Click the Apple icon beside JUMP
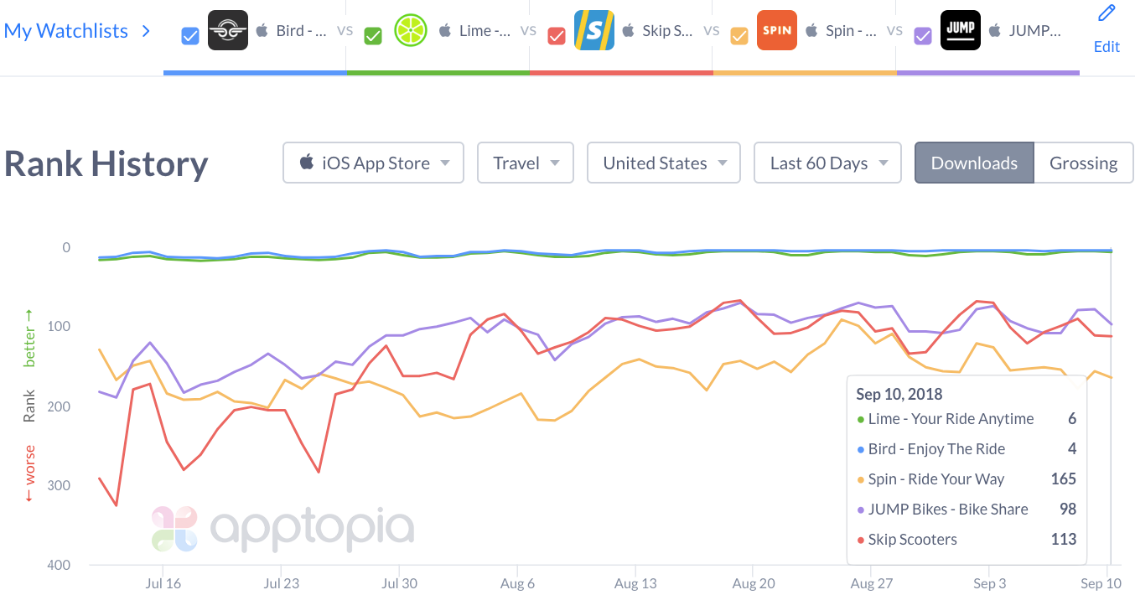1135x595 pixels. [995, 31]
